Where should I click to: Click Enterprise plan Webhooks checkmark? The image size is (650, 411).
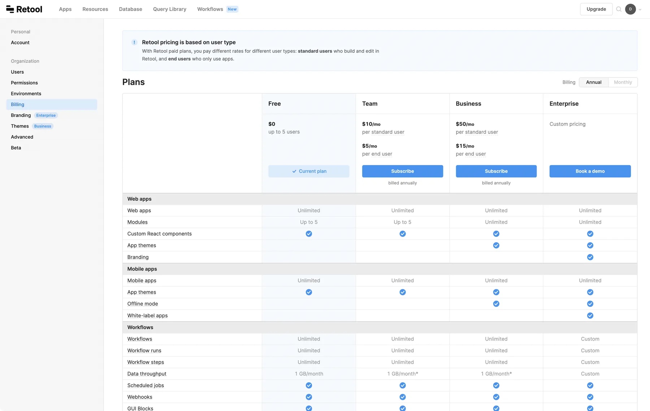pos(590,397)
